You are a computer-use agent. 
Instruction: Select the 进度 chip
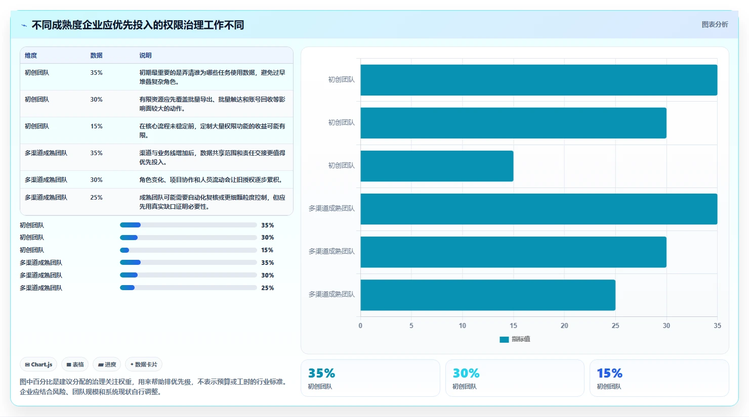107,364
